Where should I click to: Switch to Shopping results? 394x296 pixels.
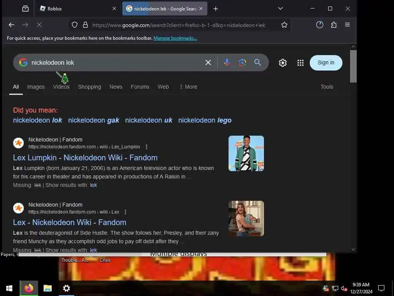pyautogui.click(x=89, y=87)
